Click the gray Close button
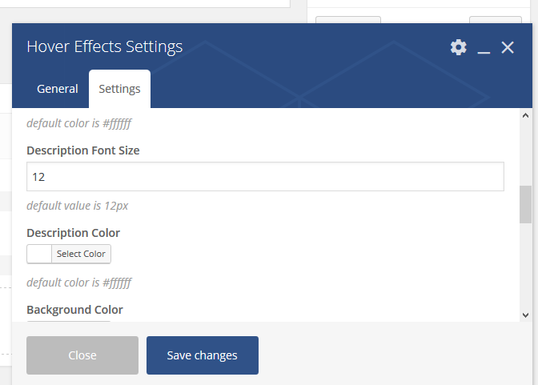 [82, 355]
